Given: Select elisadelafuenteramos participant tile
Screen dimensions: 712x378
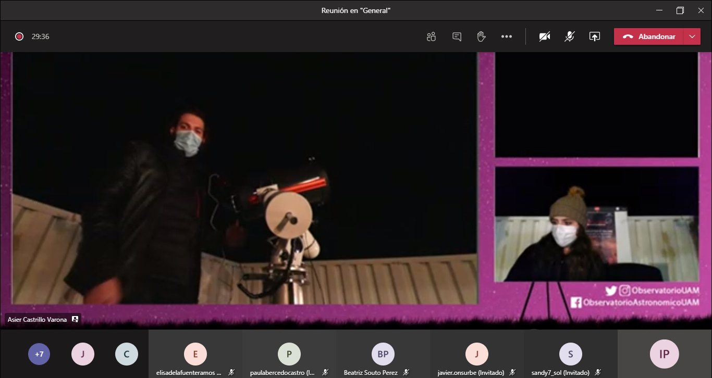Looking at the screenshot, I should pyautogui.click(x=195, y=355).
